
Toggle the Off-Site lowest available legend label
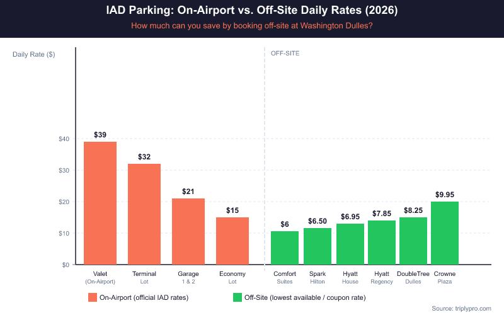coord(300,297)
